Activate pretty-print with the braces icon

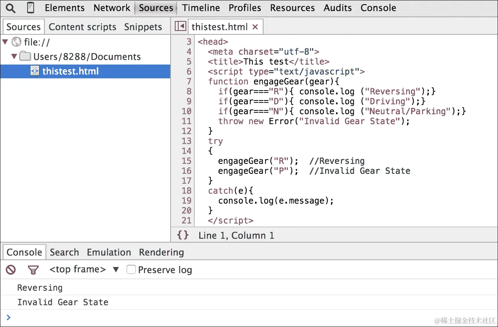[x=182, y=235]
